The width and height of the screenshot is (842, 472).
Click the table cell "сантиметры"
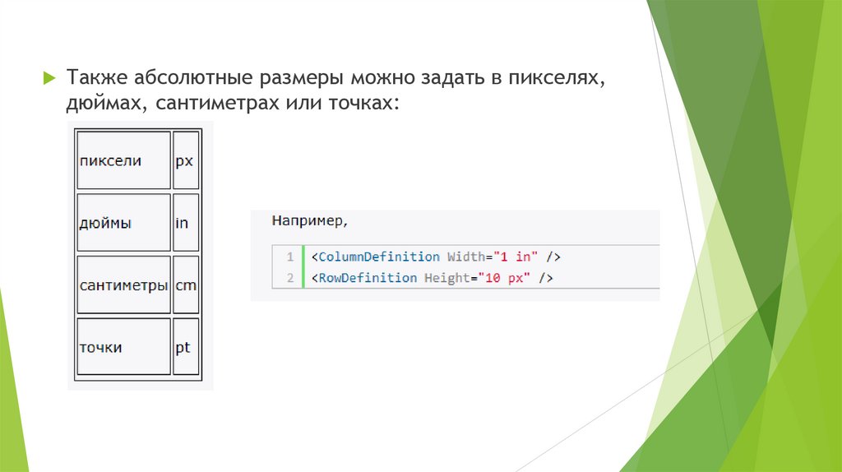tap(123, 285)
